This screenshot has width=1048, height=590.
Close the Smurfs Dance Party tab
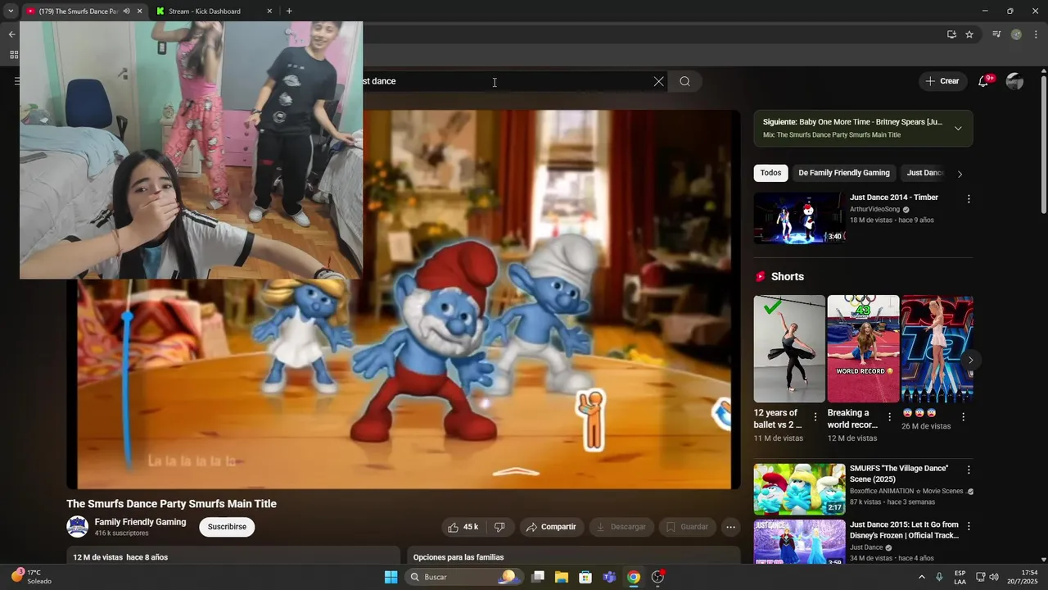pos(139,11)
